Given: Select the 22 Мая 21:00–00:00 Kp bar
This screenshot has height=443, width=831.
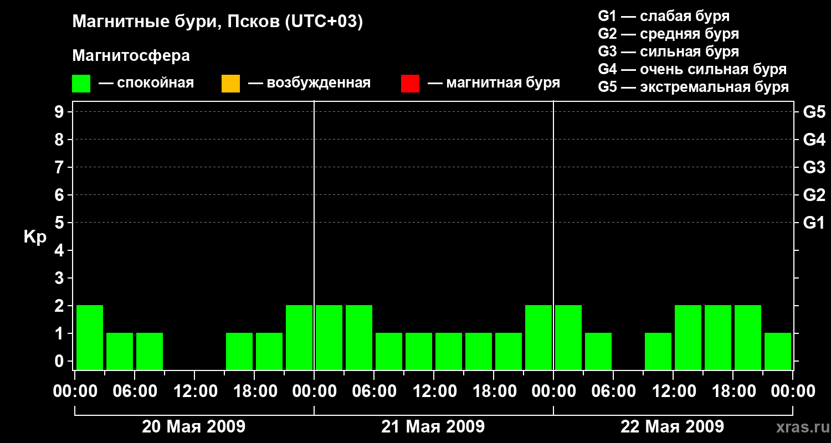Looking at the screenshot, I should (x=778, y=351).
